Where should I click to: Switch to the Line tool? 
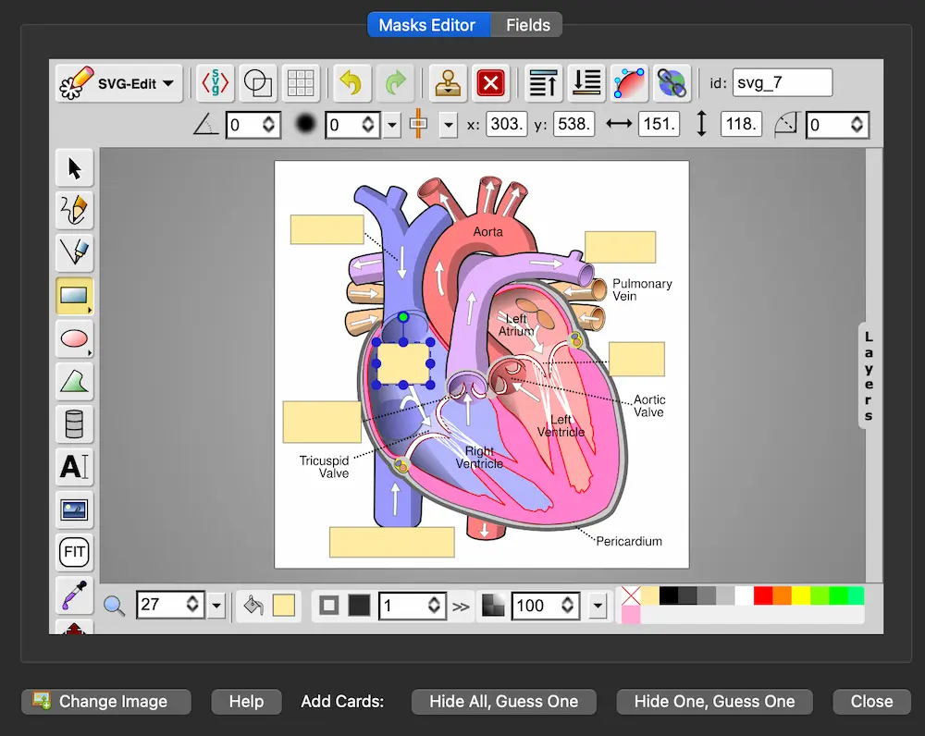[x=74, y=252]
